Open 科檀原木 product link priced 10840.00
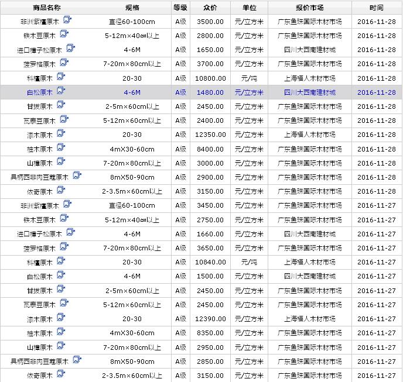This screenshot has height=382, width=403. [x=40, y=262]
